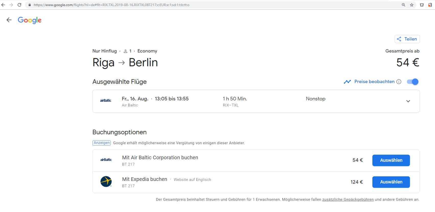Click the Google page back arrow

tap(9, 20)
